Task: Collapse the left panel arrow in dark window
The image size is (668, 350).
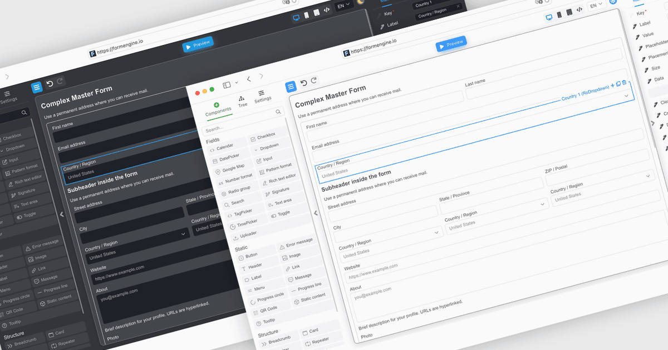Action: pos(62,214)
